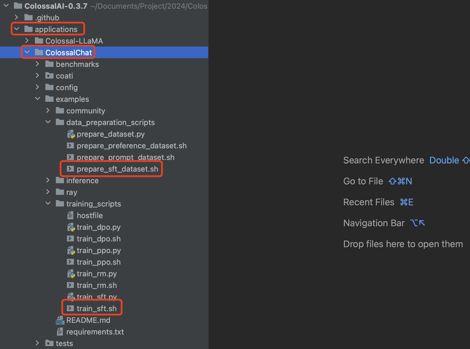Click the Markdown icon of README.md
The height and width of the screenshot is (349, 470).
[60, 320]
